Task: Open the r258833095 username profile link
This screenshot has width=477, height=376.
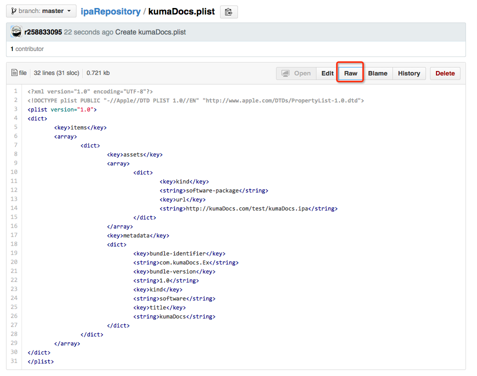Action: 43,32
